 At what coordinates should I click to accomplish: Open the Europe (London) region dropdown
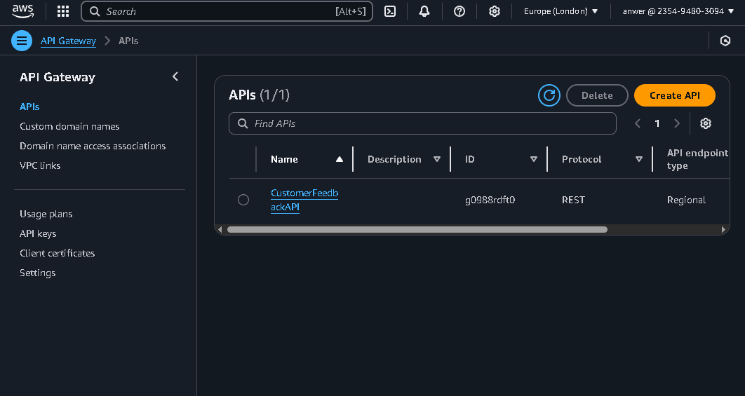point(561,11)
